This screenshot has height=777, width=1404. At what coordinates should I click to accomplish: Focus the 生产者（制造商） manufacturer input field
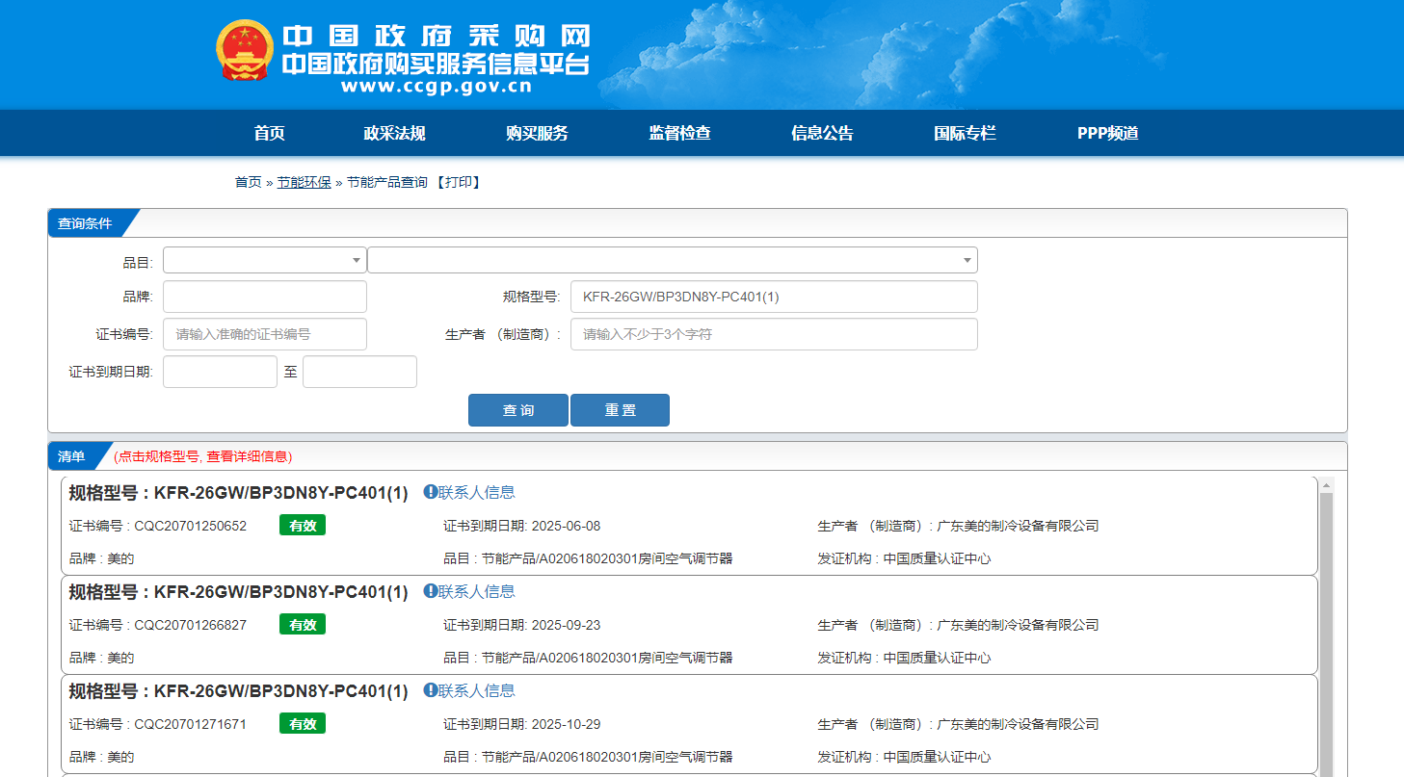pos(774,334)
